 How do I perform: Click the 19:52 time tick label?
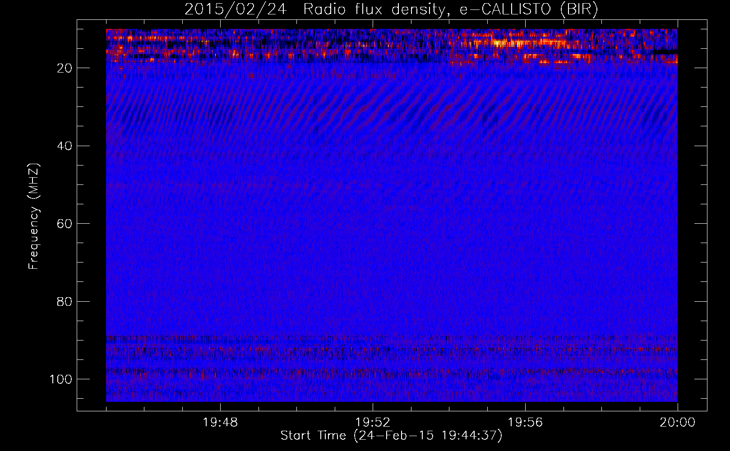373,423
